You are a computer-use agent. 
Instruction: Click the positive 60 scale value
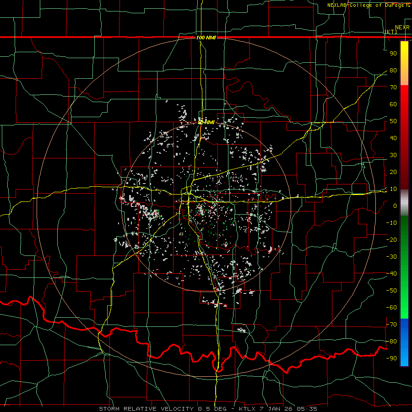tap(393, 104)
